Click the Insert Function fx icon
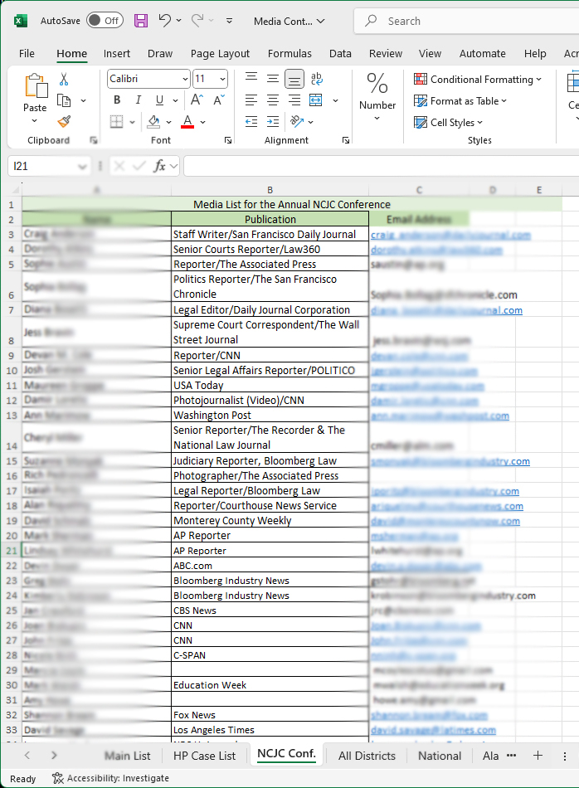The image size is (579, 788). (160, 166)
